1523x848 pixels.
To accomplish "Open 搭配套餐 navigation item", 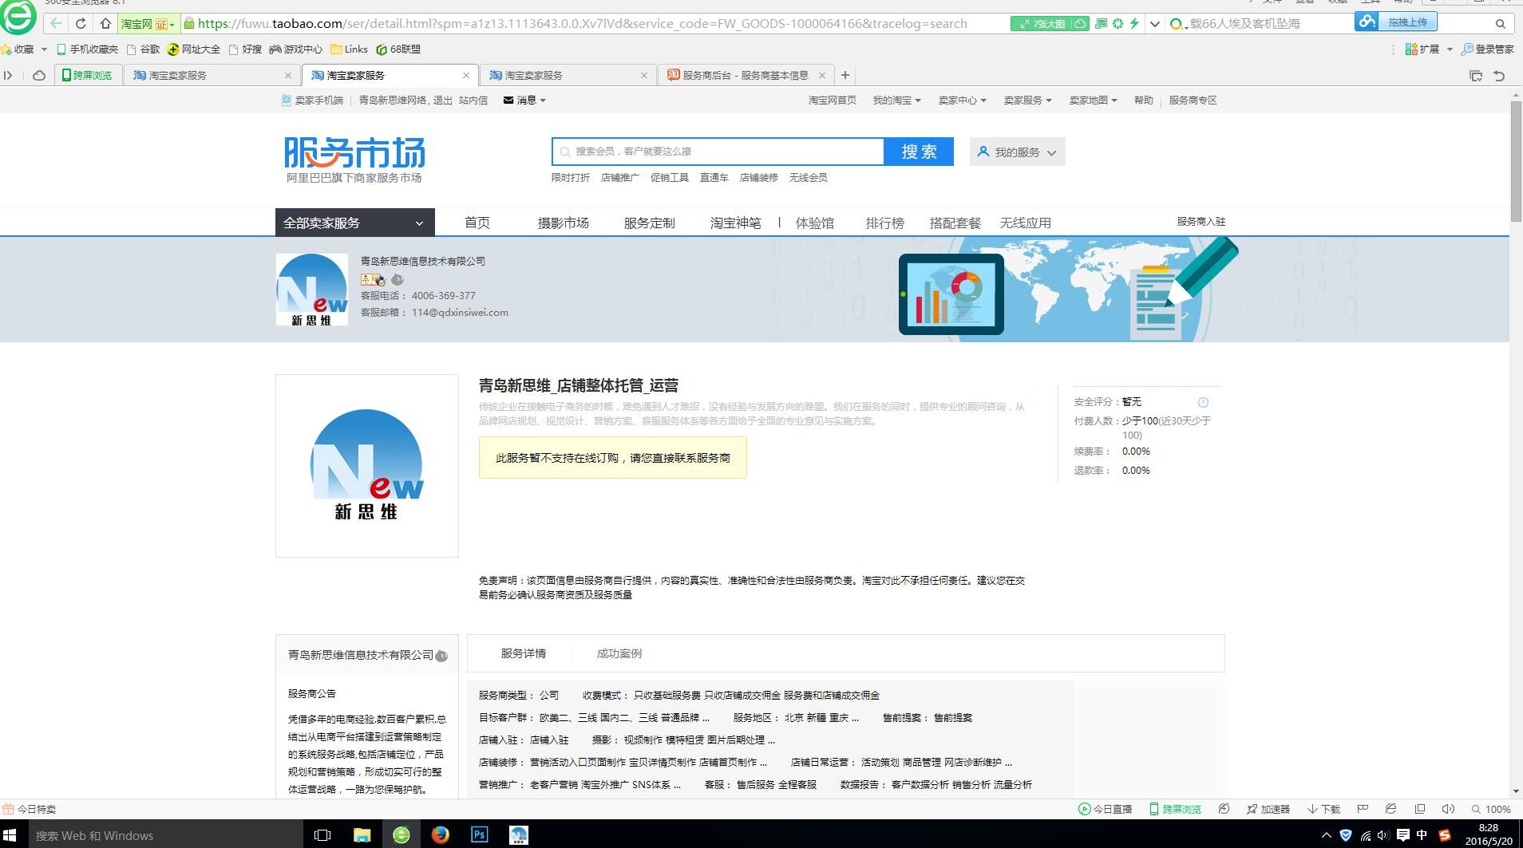I will [955, 223].
